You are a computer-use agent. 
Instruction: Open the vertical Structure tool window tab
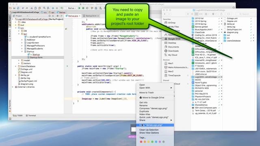[10, 35]
